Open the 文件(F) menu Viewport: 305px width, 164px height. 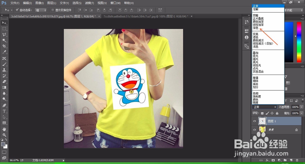15,3
